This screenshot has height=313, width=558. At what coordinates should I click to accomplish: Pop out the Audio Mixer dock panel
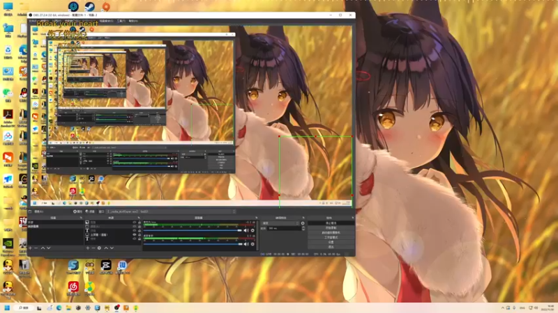[256, 218]
